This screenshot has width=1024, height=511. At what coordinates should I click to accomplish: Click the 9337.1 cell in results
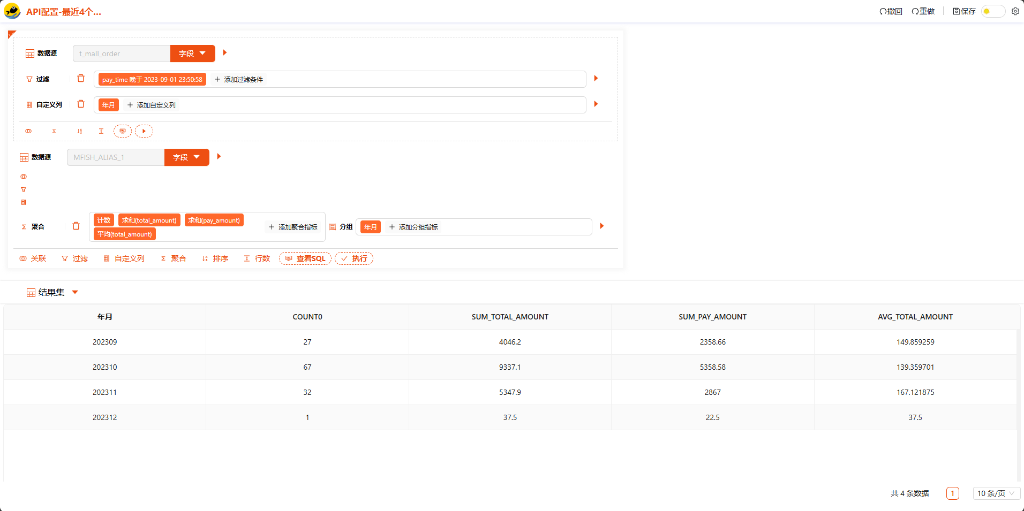pos(510,367)
